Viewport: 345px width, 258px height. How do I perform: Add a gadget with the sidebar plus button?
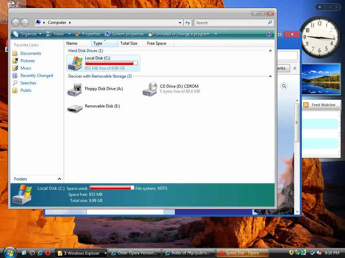tap(320, 7)
